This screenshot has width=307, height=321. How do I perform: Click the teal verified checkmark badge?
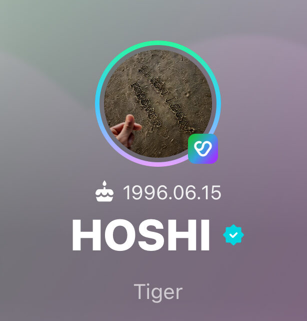click(x=233, y=235)
